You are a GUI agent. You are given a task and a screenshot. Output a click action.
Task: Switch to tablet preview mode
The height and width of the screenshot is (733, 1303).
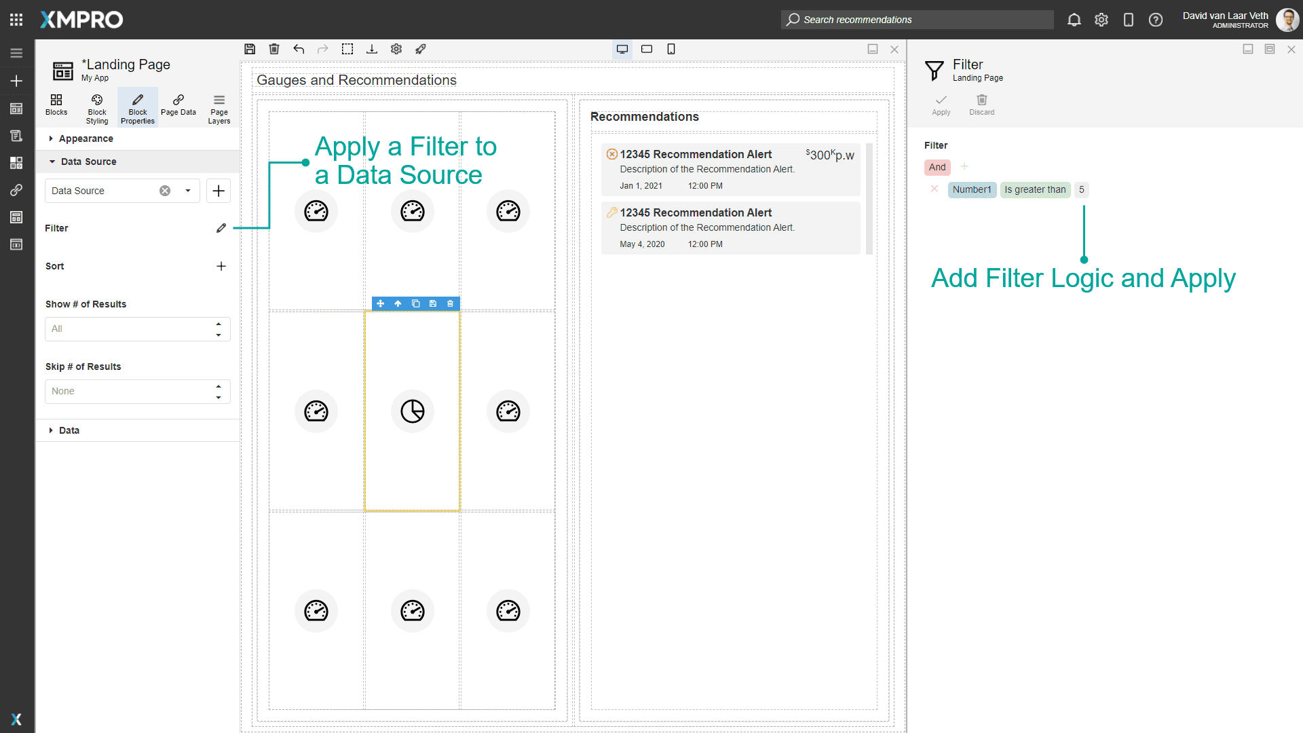646,49
